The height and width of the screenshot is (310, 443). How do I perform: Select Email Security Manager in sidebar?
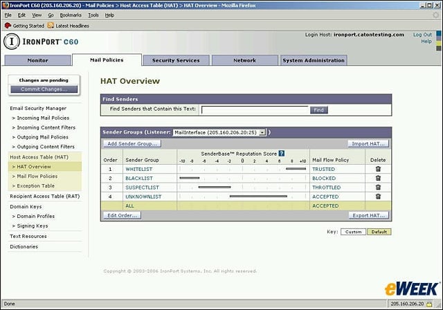pyautogui.click(x=38, y=109)
